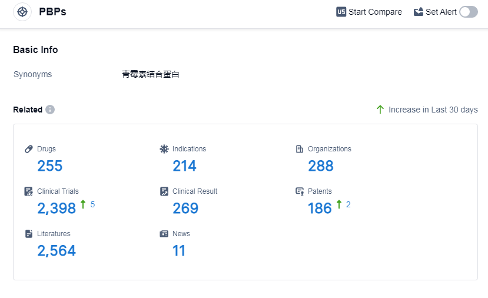Click the News newspaper icon

click(x=164, y=234)
